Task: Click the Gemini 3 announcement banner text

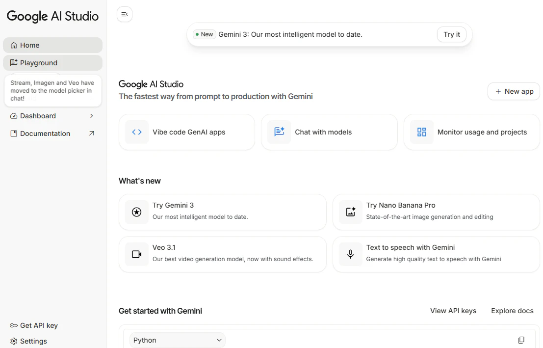Action: pos(290,35)
